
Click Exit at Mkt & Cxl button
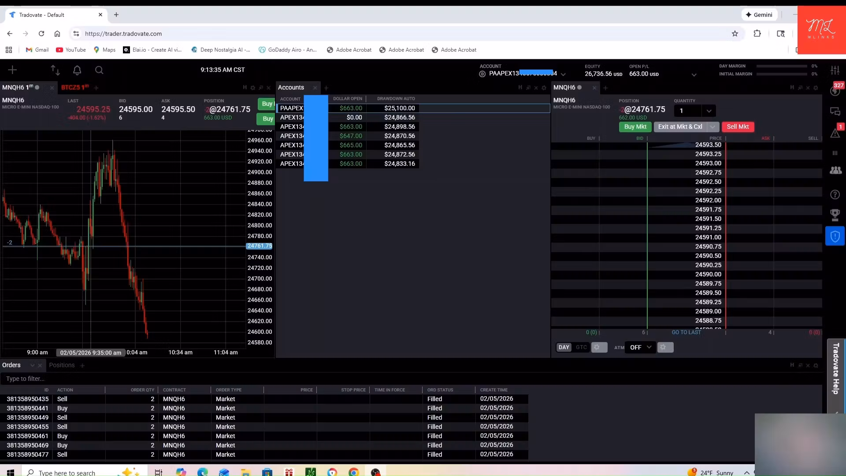680,126
